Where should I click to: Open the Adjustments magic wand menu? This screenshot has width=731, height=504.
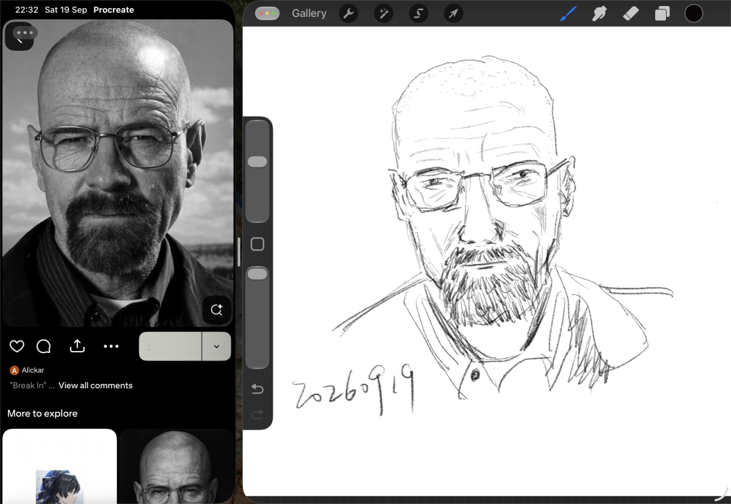point(383,14)
